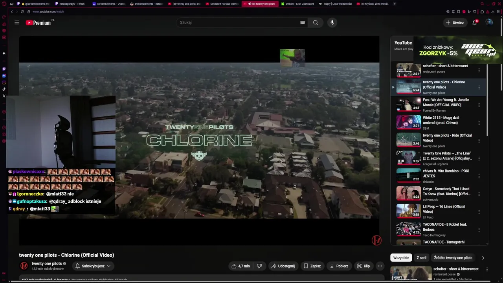Click the search magnifier button
The height and width of the screenshot is (283, 503).
click(x=315, y=22)
